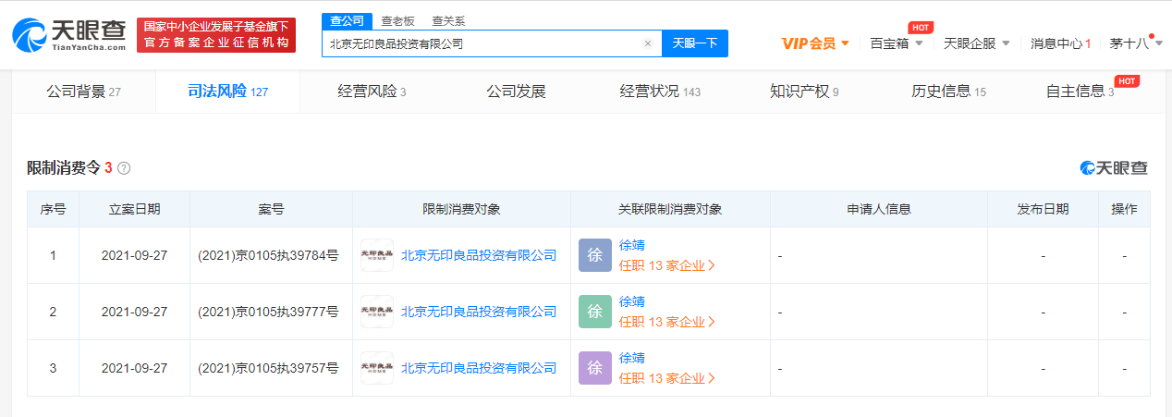This screenshot has height=417, width=1172.
Task: Expand the 百宝箱 dropdown menu
Action: pos(897,43)
